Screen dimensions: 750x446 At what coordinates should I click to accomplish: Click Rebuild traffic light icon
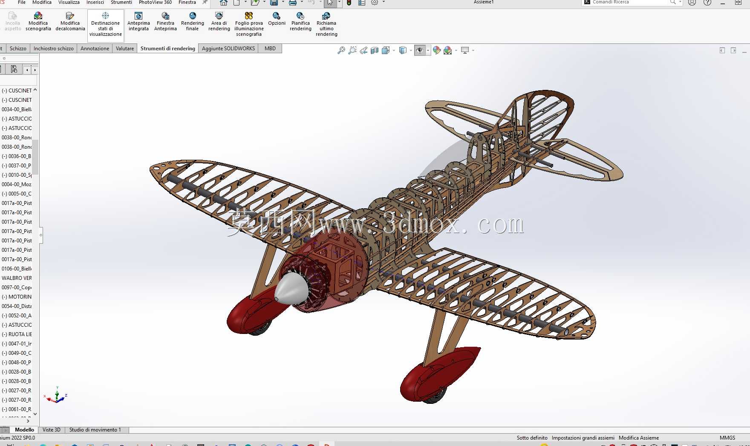(349, 3)
